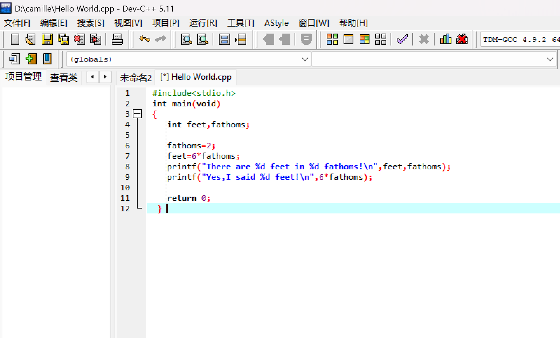Click the Save All toolbar icon
560x338 pixels.
63,39
